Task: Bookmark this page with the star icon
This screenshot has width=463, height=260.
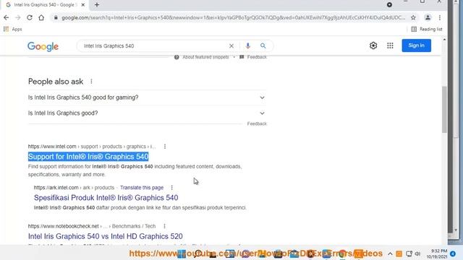Action: tap(413, 17)
